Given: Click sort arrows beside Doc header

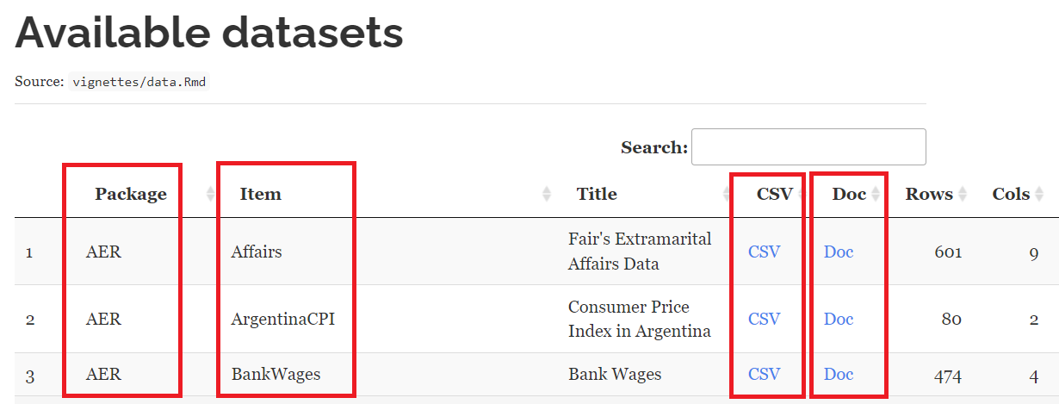Looking at the screenshot, I should tap(876, 195).
